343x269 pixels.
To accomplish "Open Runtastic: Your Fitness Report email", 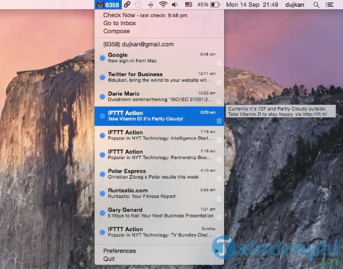I will [159, 193].
